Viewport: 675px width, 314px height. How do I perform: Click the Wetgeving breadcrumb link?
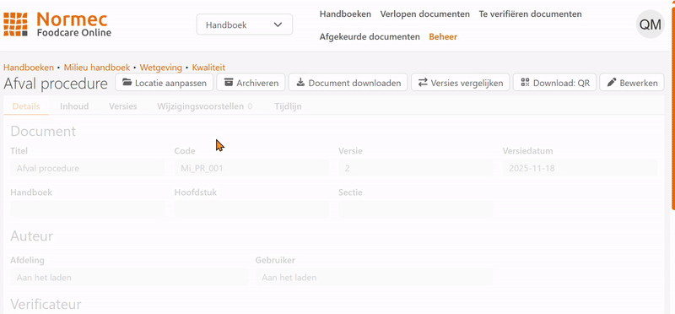coord(161,68)
